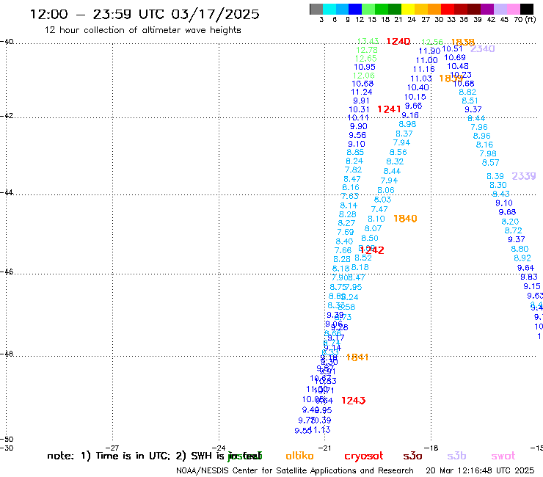The height and width of the screenshot is (477, 543).
Task: Select the 8.98 wave height reading
Action: 407,124
